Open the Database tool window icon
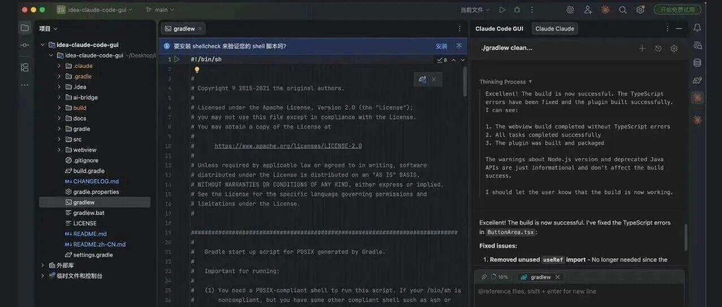Viewport: 722px width, 307px height. tap(697, 63)
